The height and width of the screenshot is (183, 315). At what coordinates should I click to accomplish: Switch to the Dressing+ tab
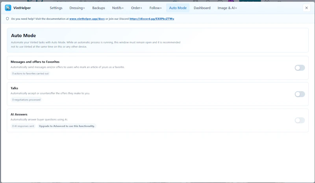[x=77, y=8]
